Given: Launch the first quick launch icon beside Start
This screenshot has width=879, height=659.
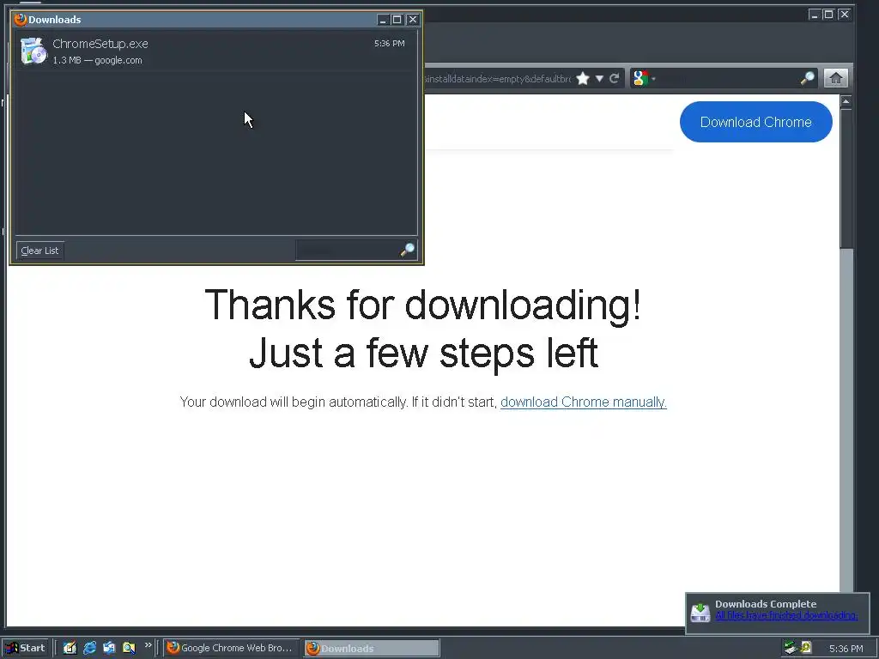Looking at the screenshot, I should 70,648.
